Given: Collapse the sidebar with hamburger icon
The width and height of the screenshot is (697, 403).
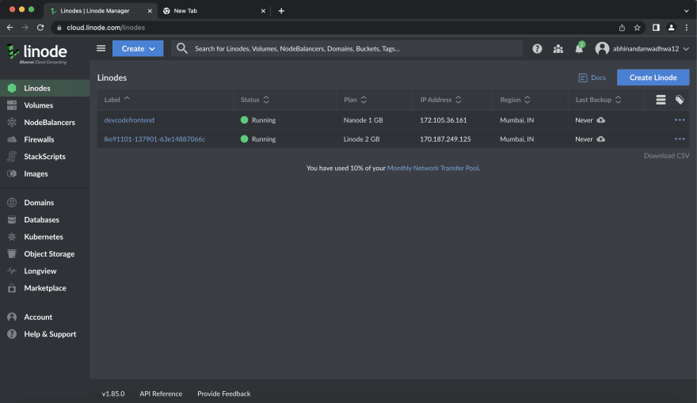Looking at the screenshot, I should point(101,48).
